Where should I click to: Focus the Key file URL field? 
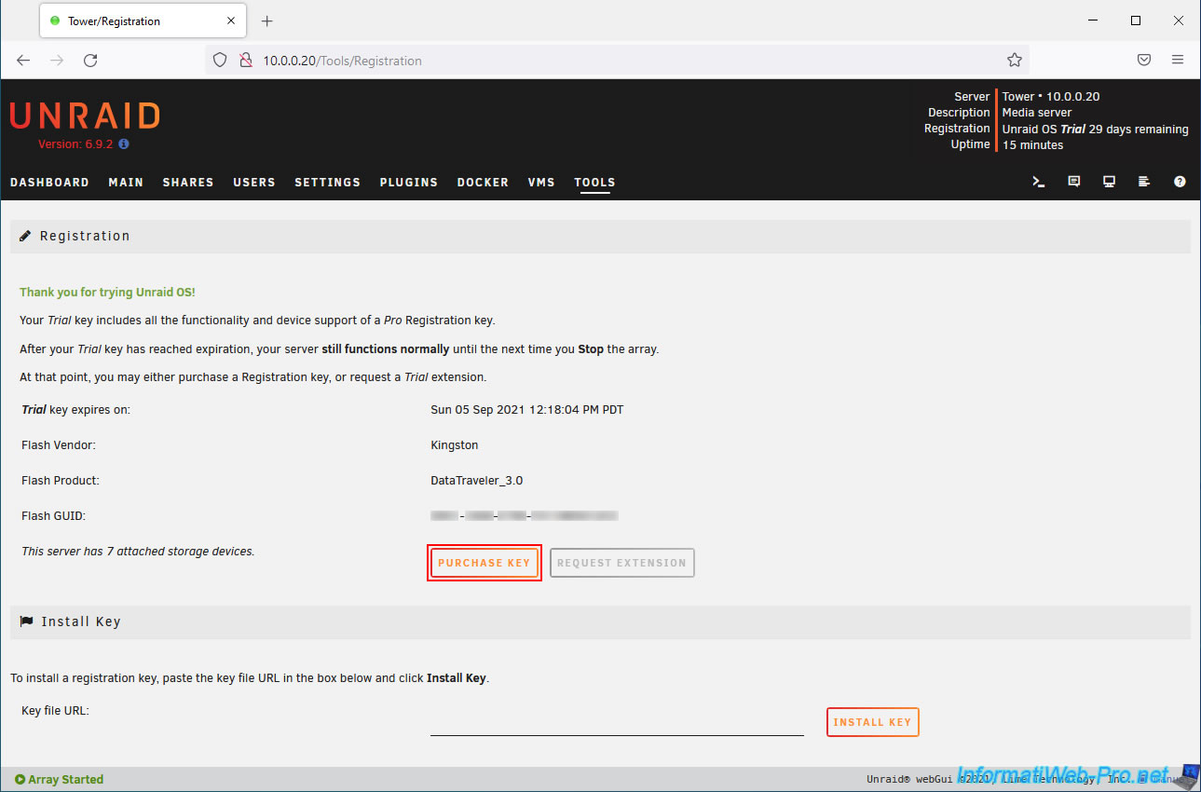pos(616,723)
